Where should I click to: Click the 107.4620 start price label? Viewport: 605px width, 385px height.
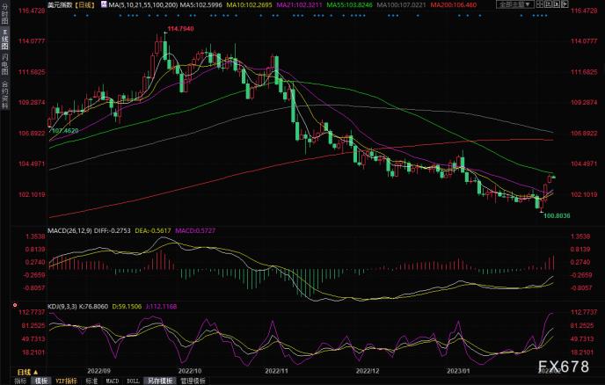click(x=64, y=131)
